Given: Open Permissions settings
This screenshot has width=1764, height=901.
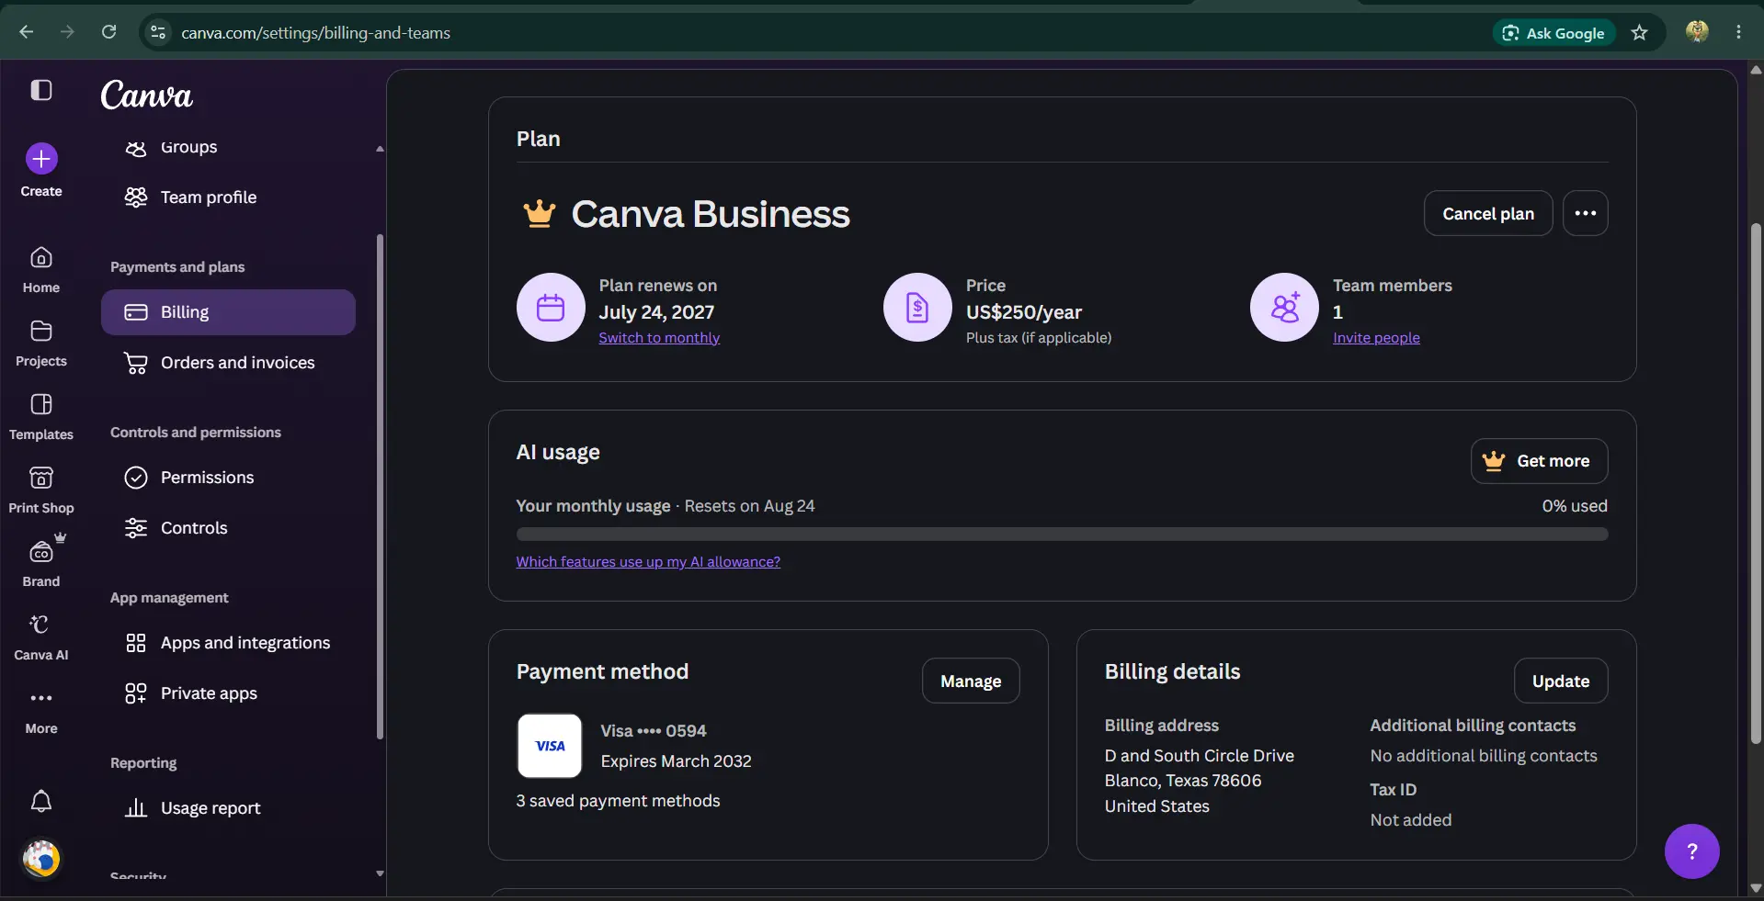Looking at the screenshot, I should click(x=228, y=478).
